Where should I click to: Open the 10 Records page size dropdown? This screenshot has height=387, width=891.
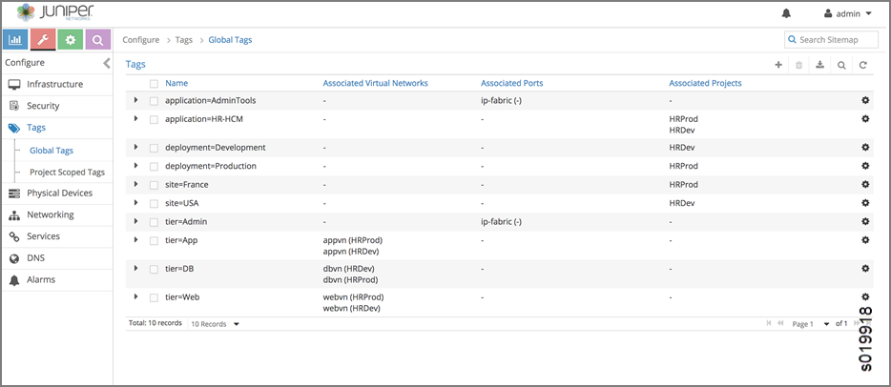coord(215,324)
